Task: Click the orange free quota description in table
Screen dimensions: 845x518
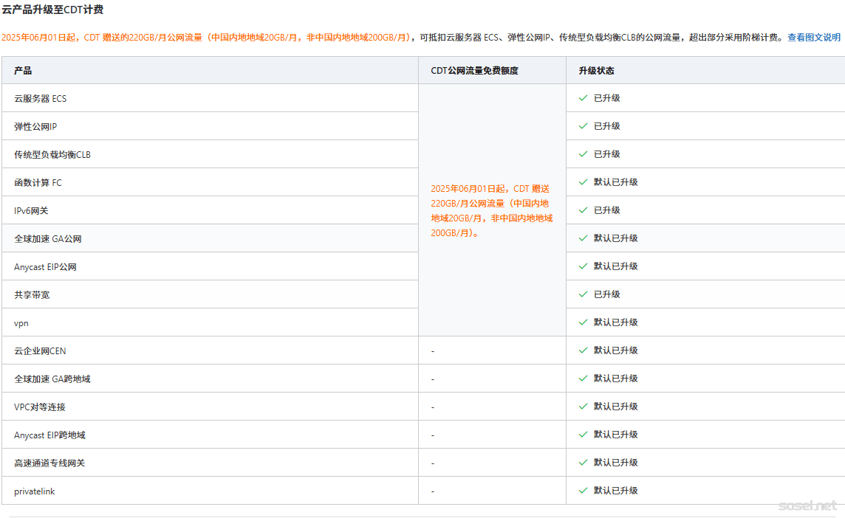Action: point(491,211)
